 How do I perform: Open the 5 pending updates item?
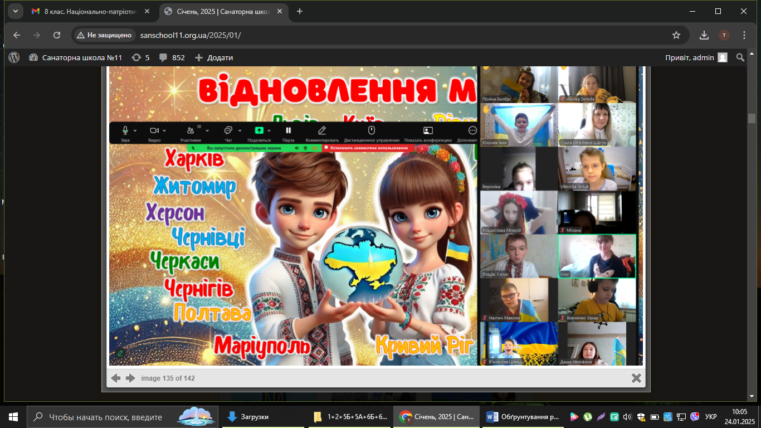(x=141, y=57)
